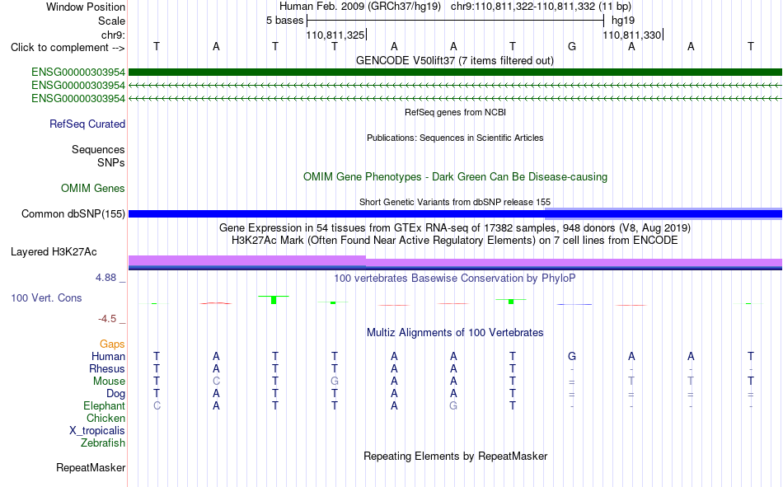
Task: Click the Chicken species label
Action: click(105, 418)
